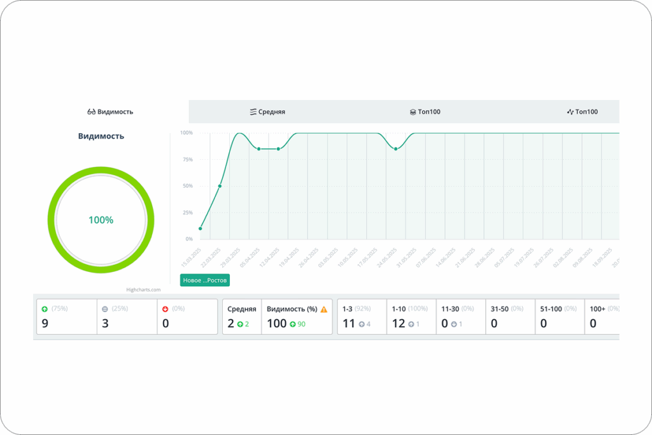Click the value 9 under (75%)

click(x=45, y=324)
